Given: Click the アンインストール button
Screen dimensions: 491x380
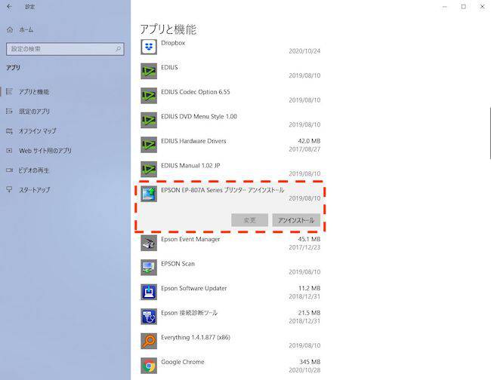Looking at the screenshot, I should click(296, 220).
